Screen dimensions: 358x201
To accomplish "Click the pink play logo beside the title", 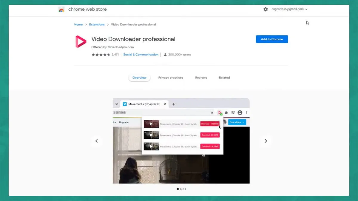I will [80, 41].
